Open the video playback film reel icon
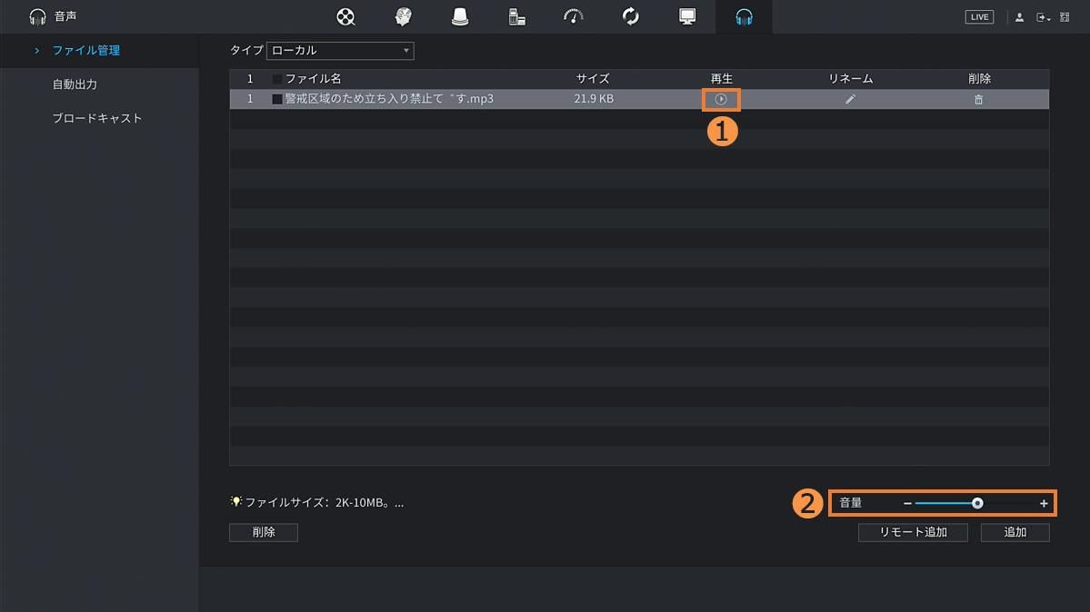The width and height of the screenshot is (1090, 612). 345,17
